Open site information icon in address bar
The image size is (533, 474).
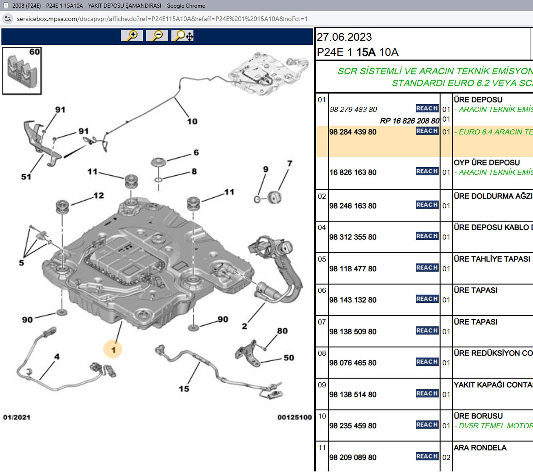pos(8,19)
